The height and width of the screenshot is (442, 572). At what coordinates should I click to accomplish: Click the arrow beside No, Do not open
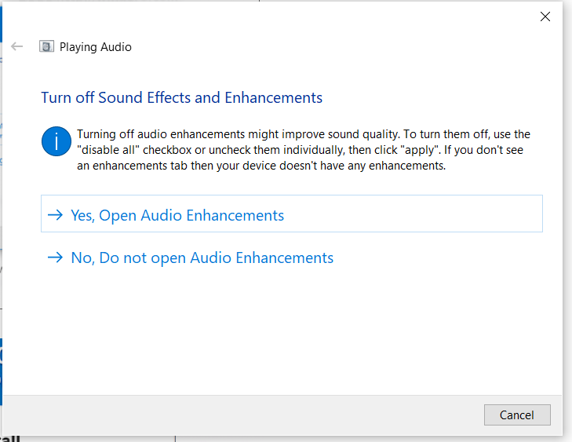tap(55, 258)
